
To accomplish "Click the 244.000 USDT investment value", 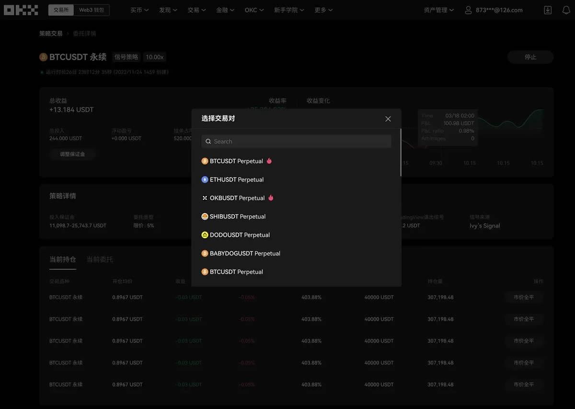I will 66,138.
